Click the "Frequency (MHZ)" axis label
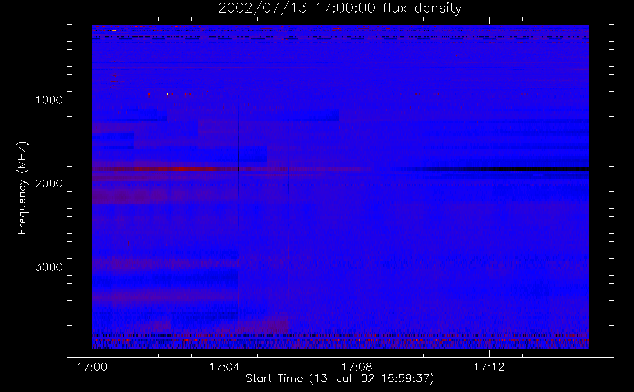Viewport: 634px width, 392px height. pyautogui.click(x=22, y=188)
